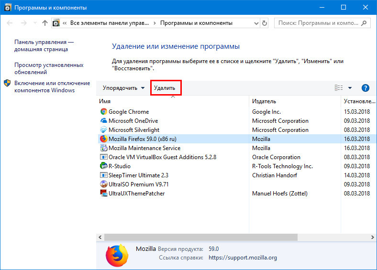Sort by the Имя column header
The image size is (377, 270).
point(172,101)
